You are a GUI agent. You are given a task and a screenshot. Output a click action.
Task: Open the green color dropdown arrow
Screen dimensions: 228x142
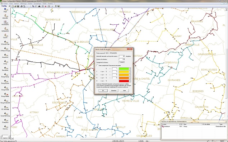click(x=130, y=69)
